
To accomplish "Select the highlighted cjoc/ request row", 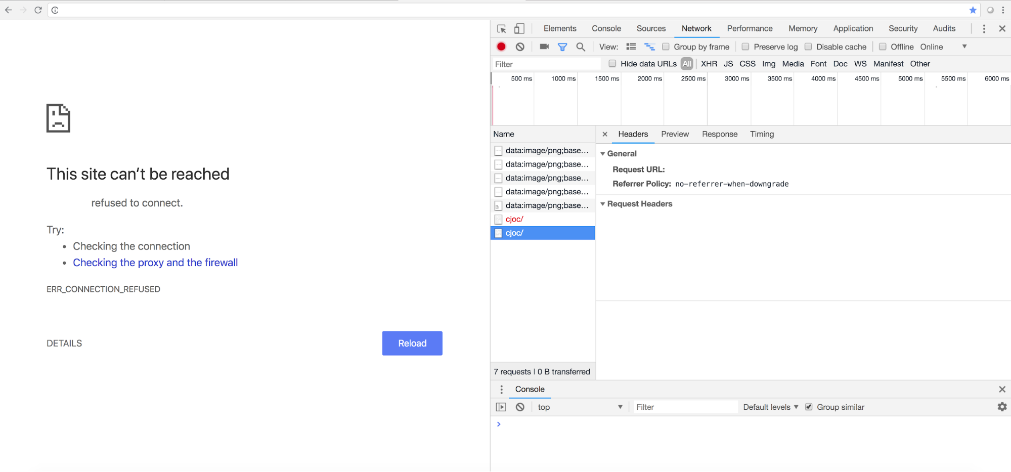I will point(543,233).
